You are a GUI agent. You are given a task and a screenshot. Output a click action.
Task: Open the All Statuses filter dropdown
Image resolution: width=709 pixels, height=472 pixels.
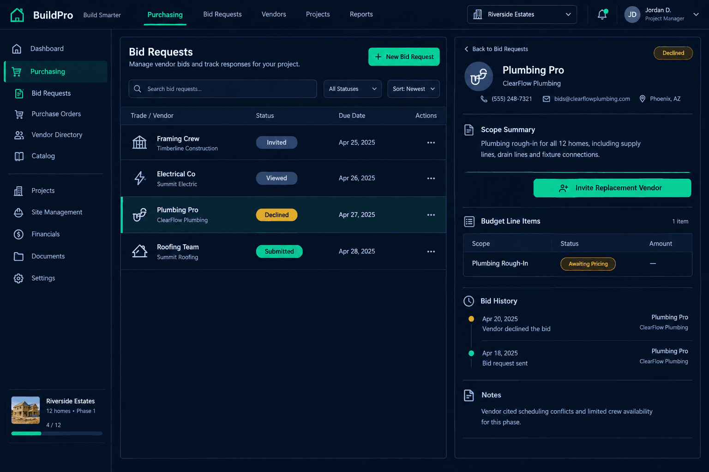tap(353, 89)
